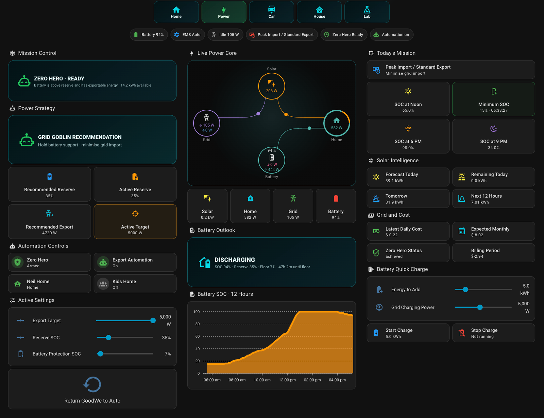Click the Reserve SOC slider
The width and height of the screenshot is (544, 418).
(124, 338)
